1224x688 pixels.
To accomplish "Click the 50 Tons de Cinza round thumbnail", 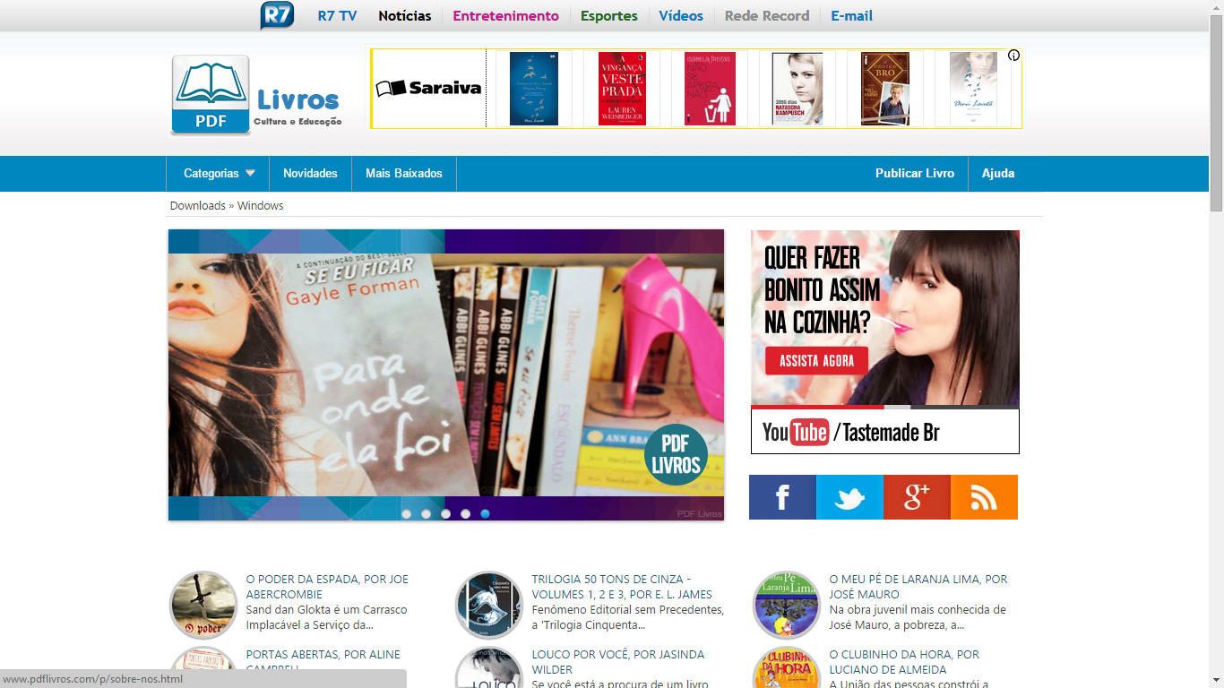I will pyautogui.click(x=489, y=605).
